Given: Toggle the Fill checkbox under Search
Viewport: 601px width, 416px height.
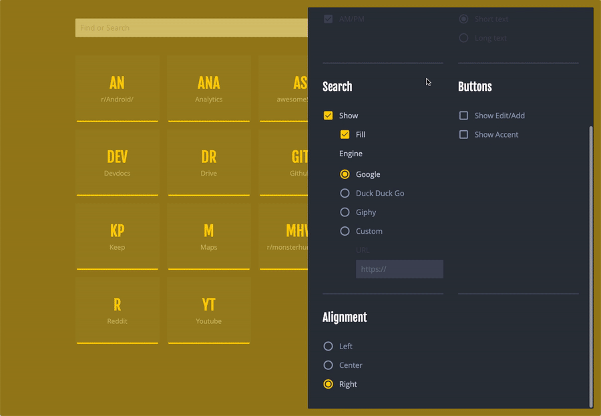Looking at the screenshot, I should point(345,135).
